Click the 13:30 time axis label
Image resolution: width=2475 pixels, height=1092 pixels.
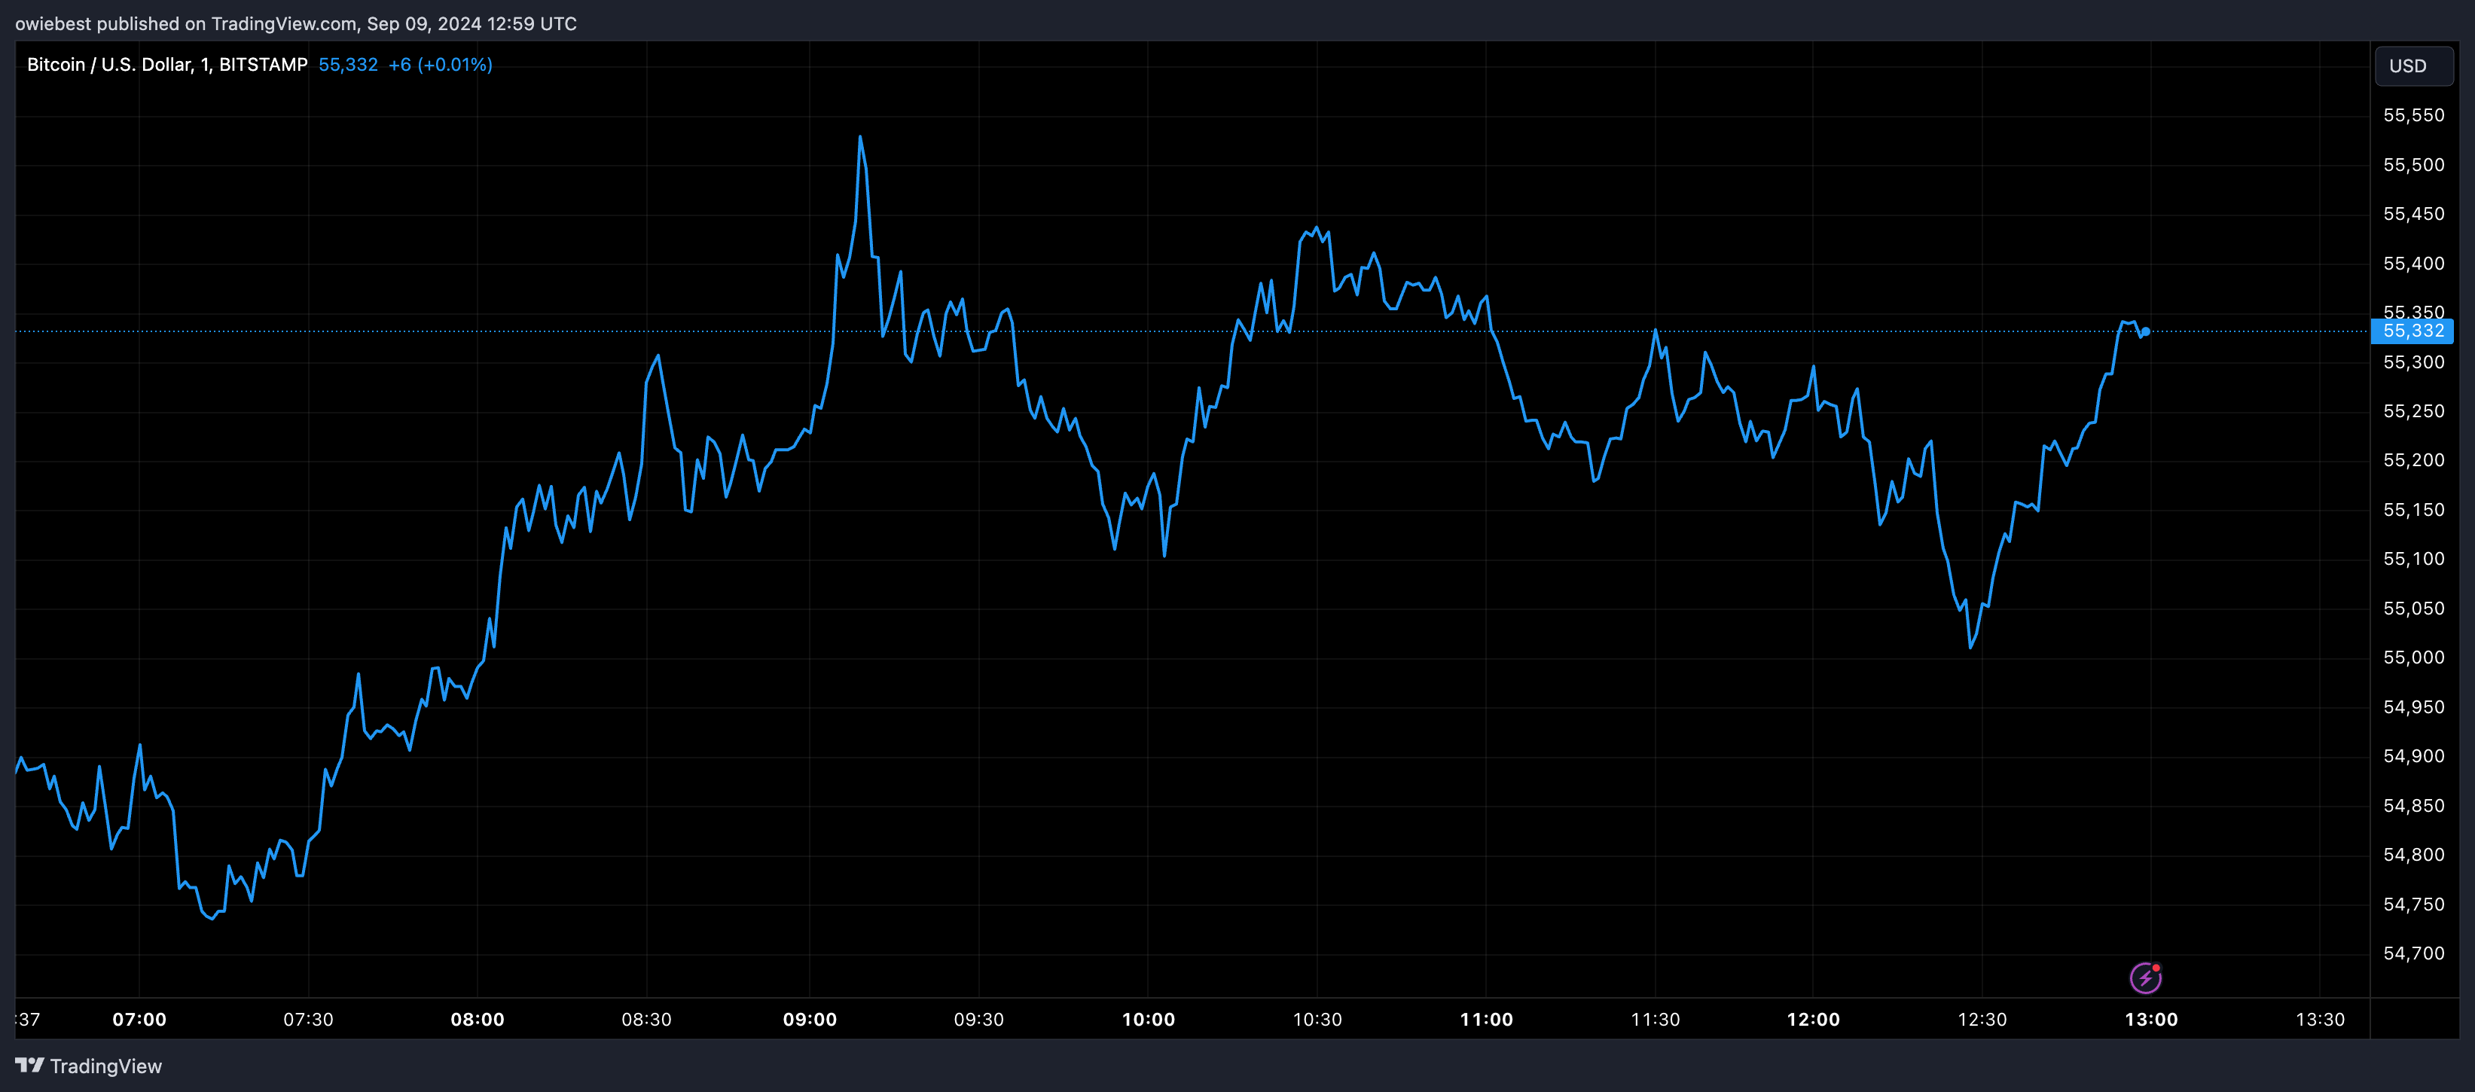coord(2321,1019)
